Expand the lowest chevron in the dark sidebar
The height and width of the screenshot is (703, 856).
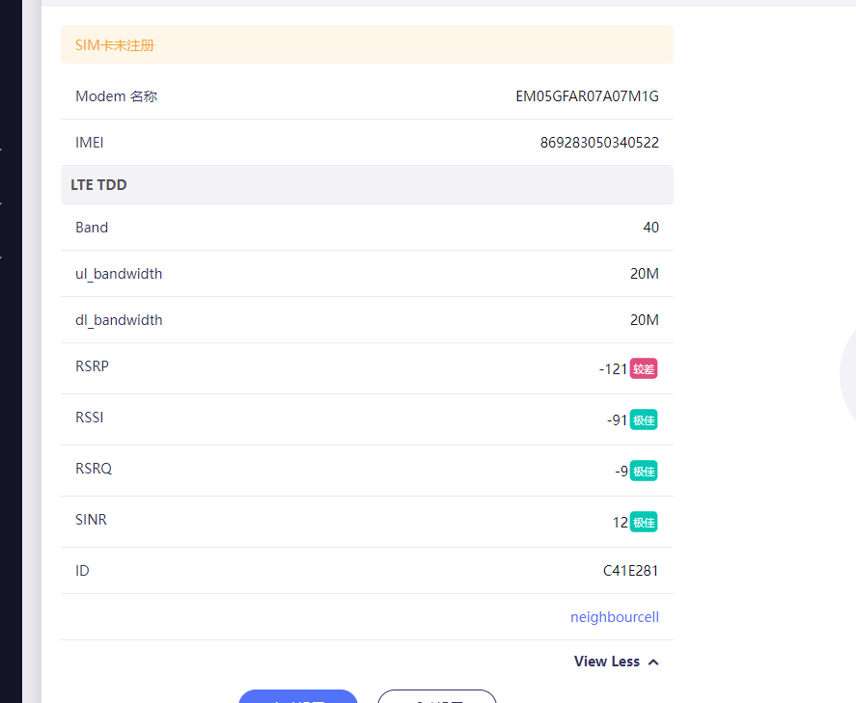(2, 257)
